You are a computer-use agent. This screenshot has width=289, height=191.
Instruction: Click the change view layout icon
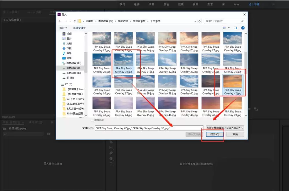pos(225,28)
